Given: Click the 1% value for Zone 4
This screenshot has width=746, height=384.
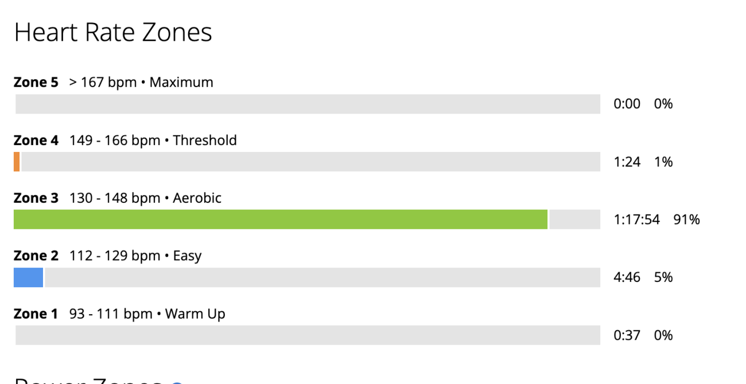Looking at the screenshot, I should [x=663, y=162].
